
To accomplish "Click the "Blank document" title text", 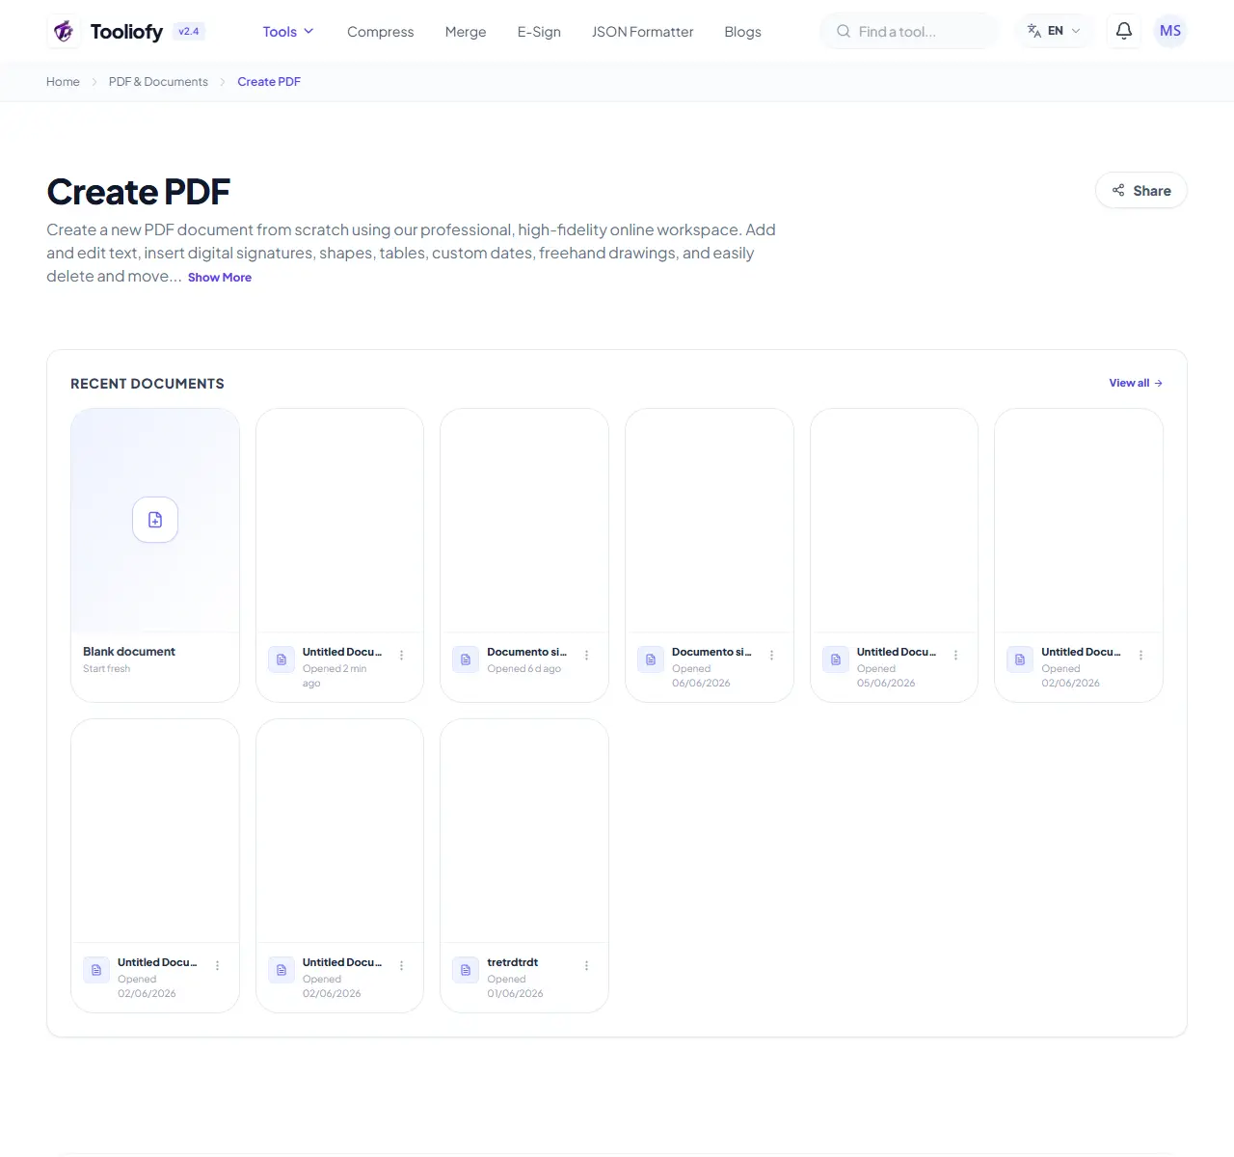I will click(x=129, y=652).
